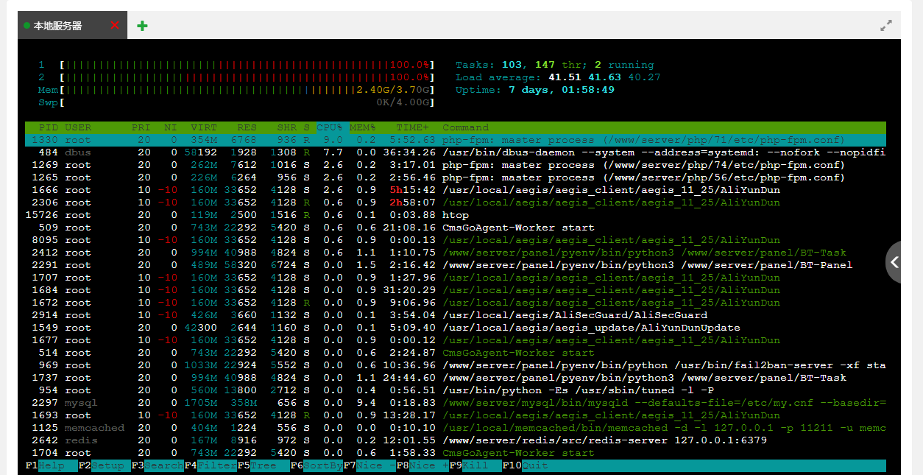Sort by the Command column header
The height and width of the screenshot is (475, 923).
[465, 127]
